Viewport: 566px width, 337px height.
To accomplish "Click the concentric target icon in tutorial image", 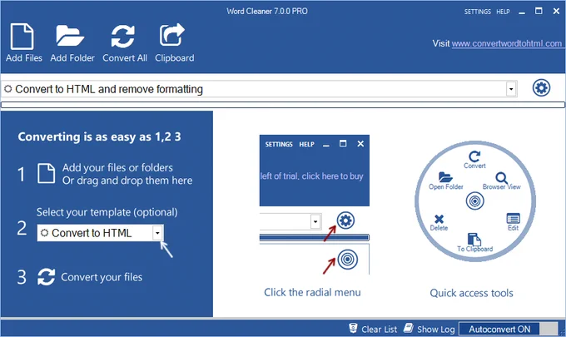I will point(347,259).
